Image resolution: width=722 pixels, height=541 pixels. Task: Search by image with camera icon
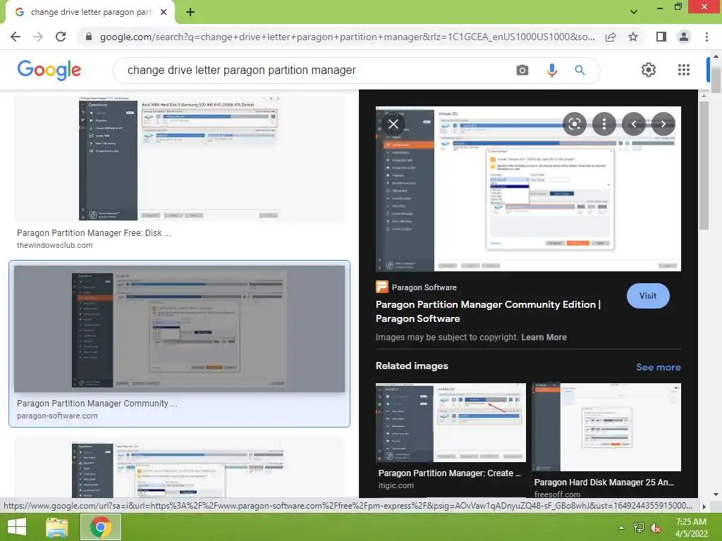tap(522, 70)
